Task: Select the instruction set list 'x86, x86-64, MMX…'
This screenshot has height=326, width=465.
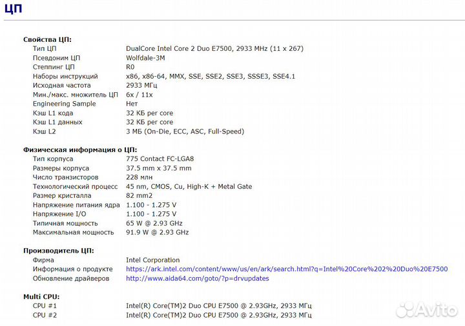Action: [211, 76]
